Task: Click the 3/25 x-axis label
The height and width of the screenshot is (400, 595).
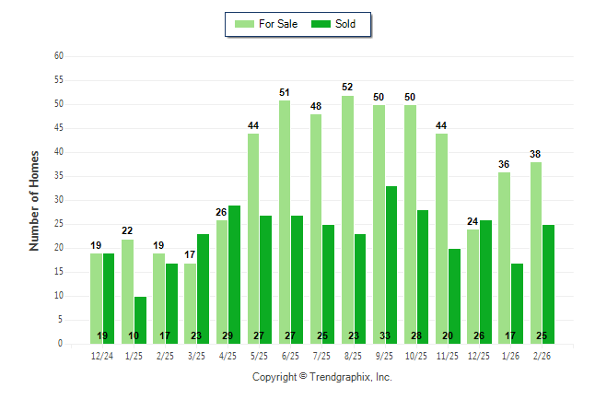Action: pos(197,356)
